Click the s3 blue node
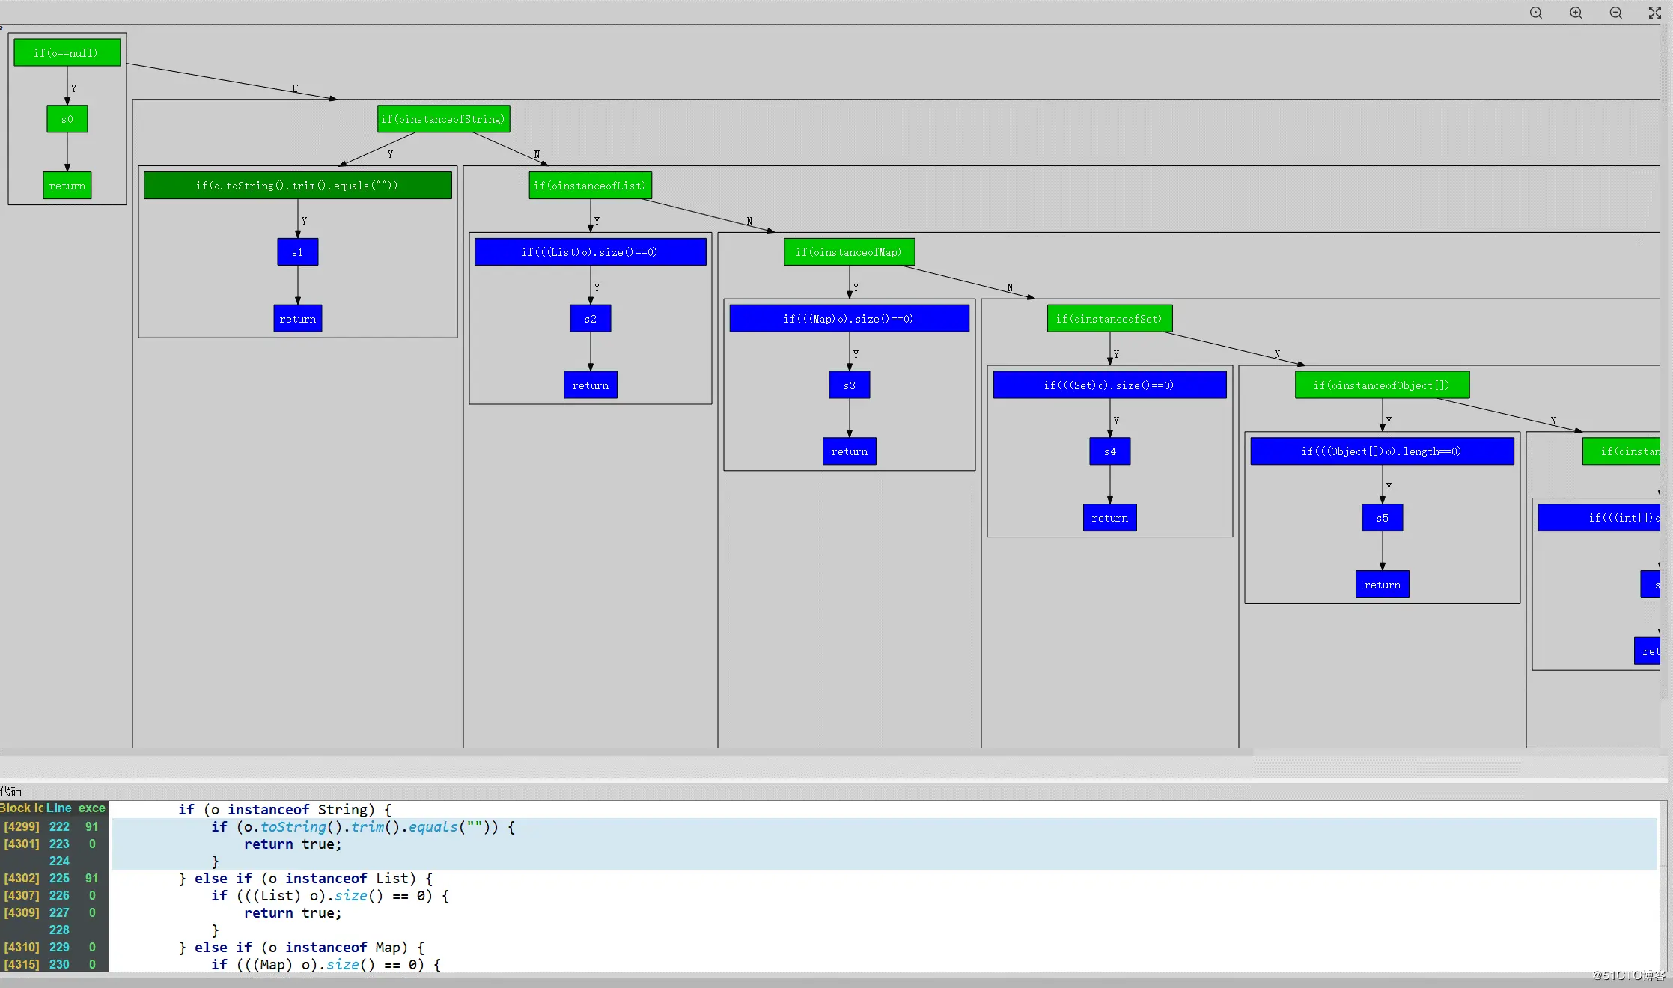1673x988 pixels. tap(849, 385)
